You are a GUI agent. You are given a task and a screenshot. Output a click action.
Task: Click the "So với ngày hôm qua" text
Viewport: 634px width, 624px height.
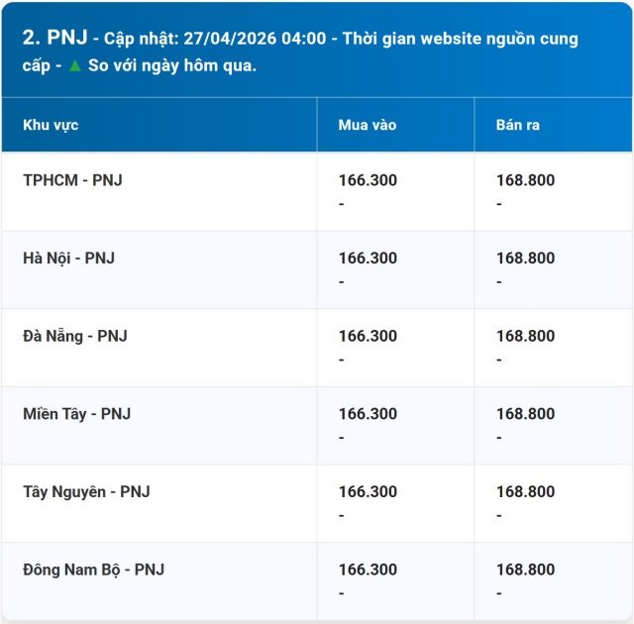coord(171,66)
